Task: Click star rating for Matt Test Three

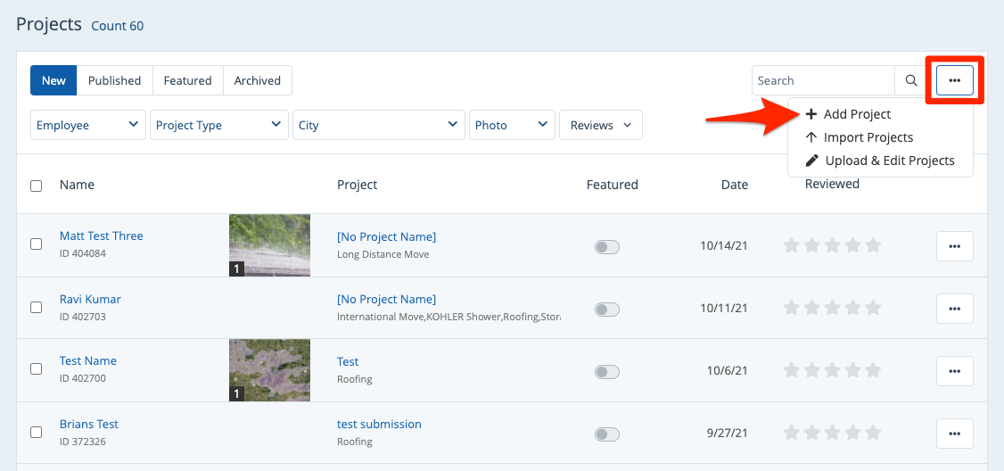Action: 831,245
